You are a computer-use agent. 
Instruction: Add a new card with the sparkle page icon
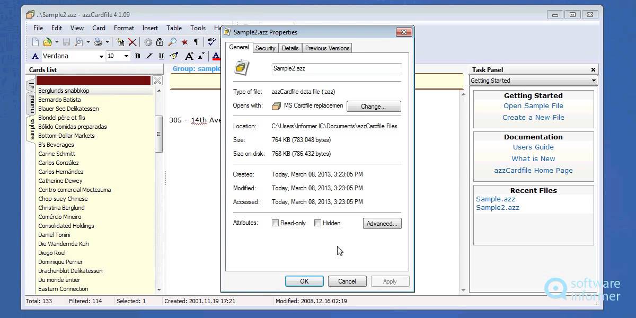pos(120,42)
